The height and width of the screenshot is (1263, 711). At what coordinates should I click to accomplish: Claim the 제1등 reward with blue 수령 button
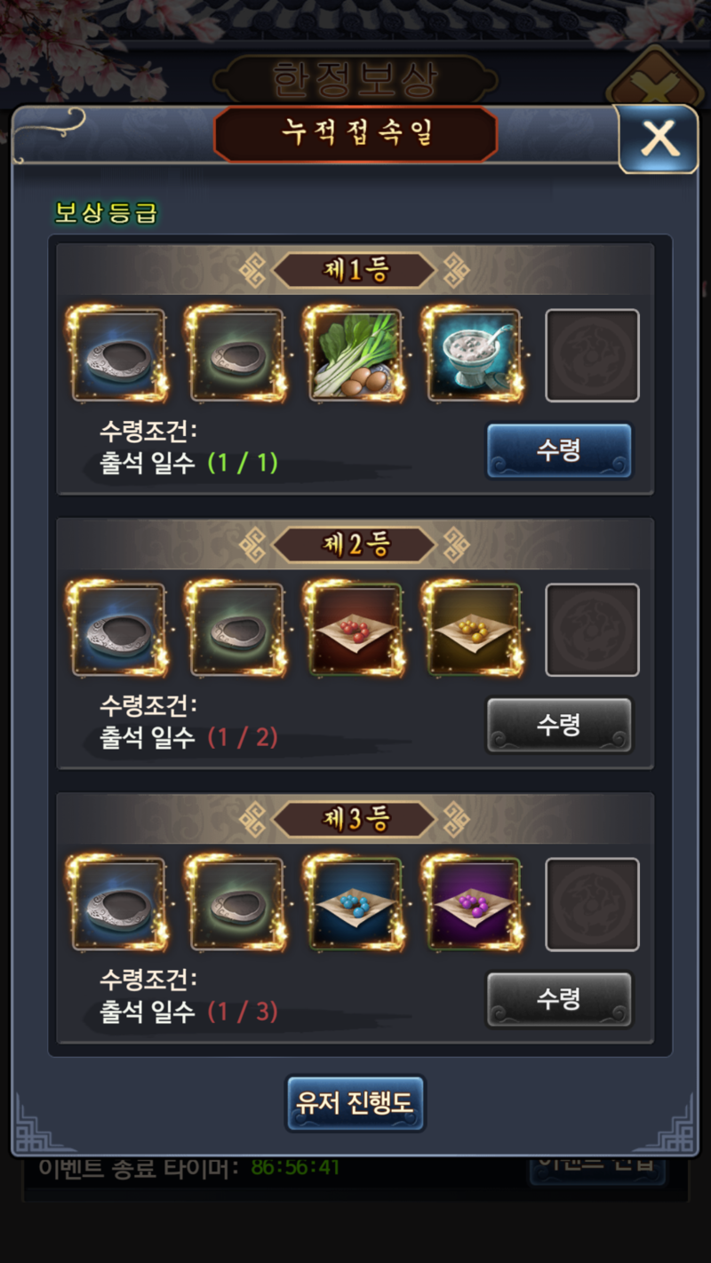(x=559, y=450)
